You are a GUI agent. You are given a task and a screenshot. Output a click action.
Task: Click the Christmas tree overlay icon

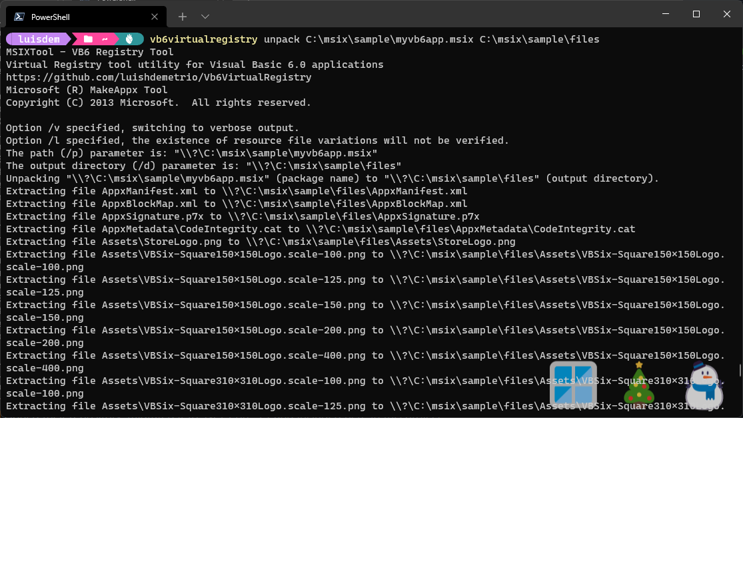pyautogui.click(x=639, y=384)
